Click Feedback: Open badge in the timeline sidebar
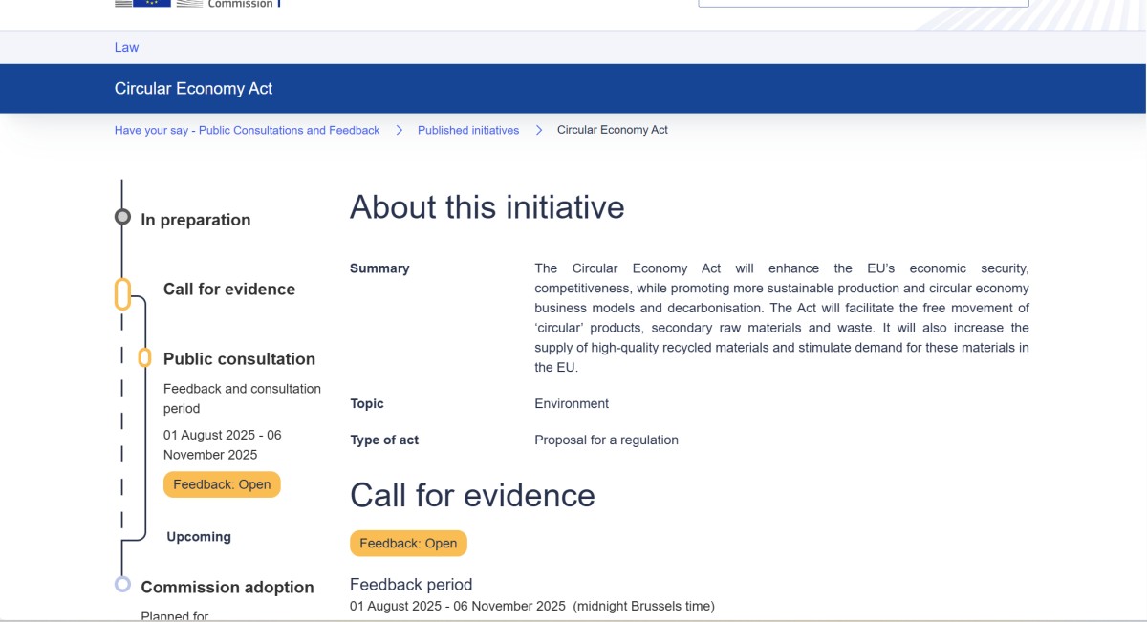Viewport: 1147px width, 622px height. pyautogui.click(x=222, y=484)
